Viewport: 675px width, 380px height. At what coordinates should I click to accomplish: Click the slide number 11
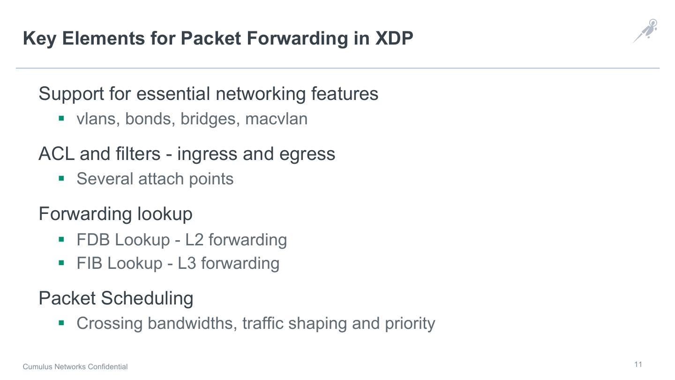638,365
